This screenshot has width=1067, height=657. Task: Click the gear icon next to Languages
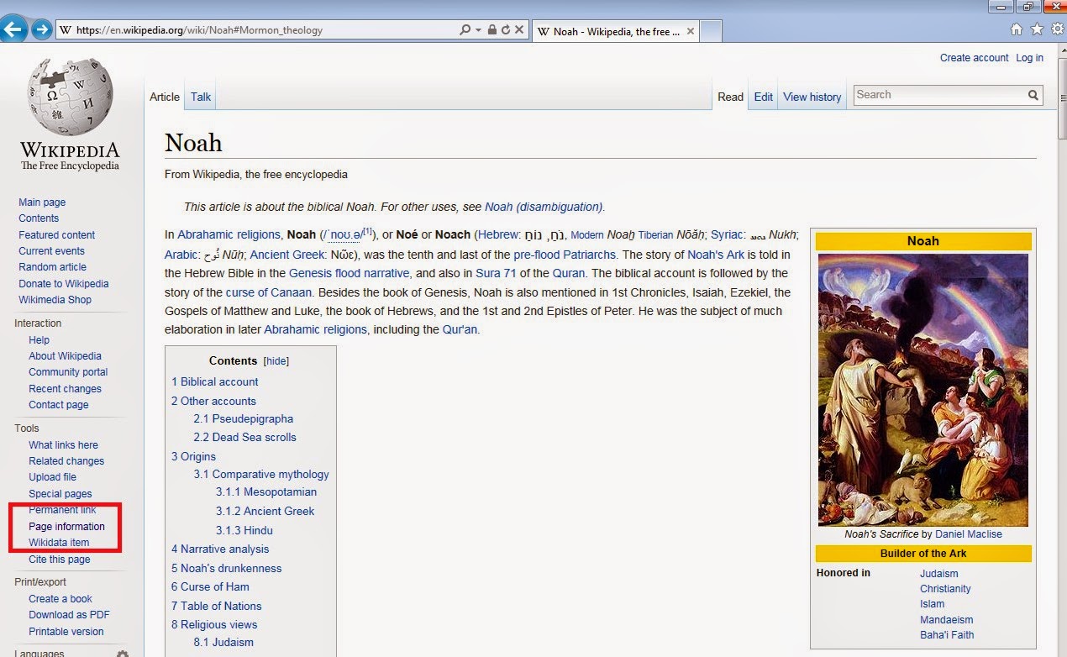click(x=123, y=653)
